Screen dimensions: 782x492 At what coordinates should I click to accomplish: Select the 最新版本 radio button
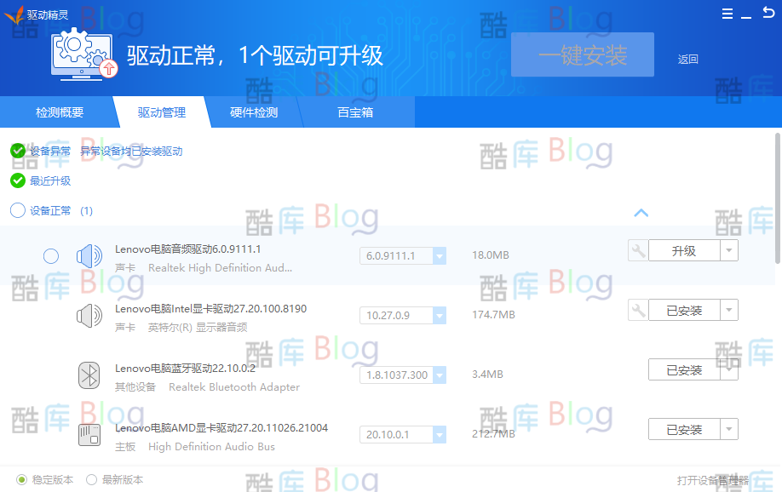pyautogui.click(x=92, y=480)
